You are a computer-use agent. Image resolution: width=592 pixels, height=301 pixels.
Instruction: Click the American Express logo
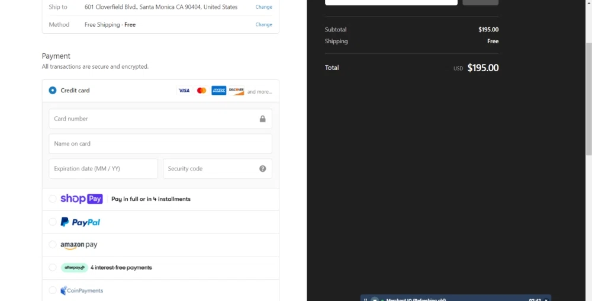pyautogui.click(x=219, y=91)
